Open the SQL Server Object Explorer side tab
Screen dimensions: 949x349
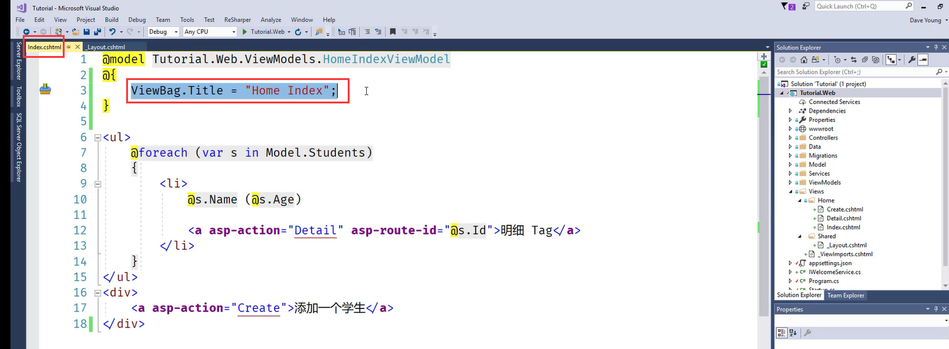(x=18, y=148)
